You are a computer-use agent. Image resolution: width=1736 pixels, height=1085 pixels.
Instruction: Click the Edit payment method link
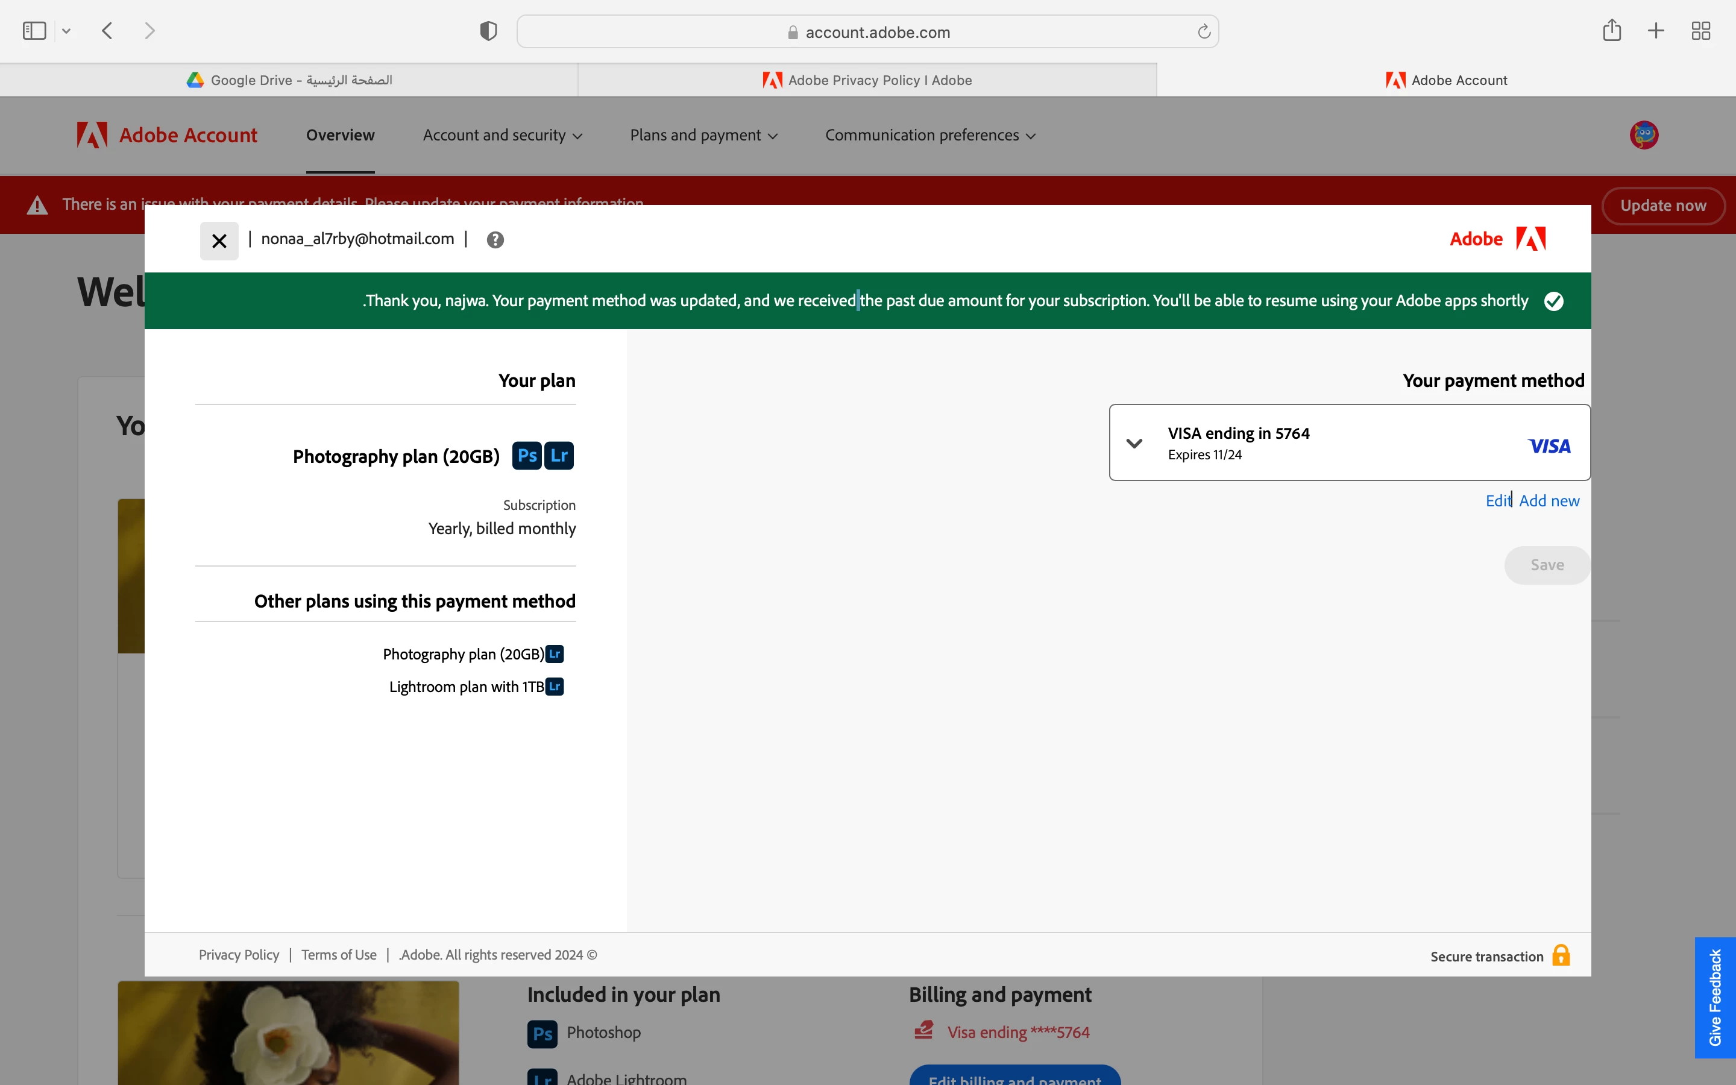(1497, 501)
